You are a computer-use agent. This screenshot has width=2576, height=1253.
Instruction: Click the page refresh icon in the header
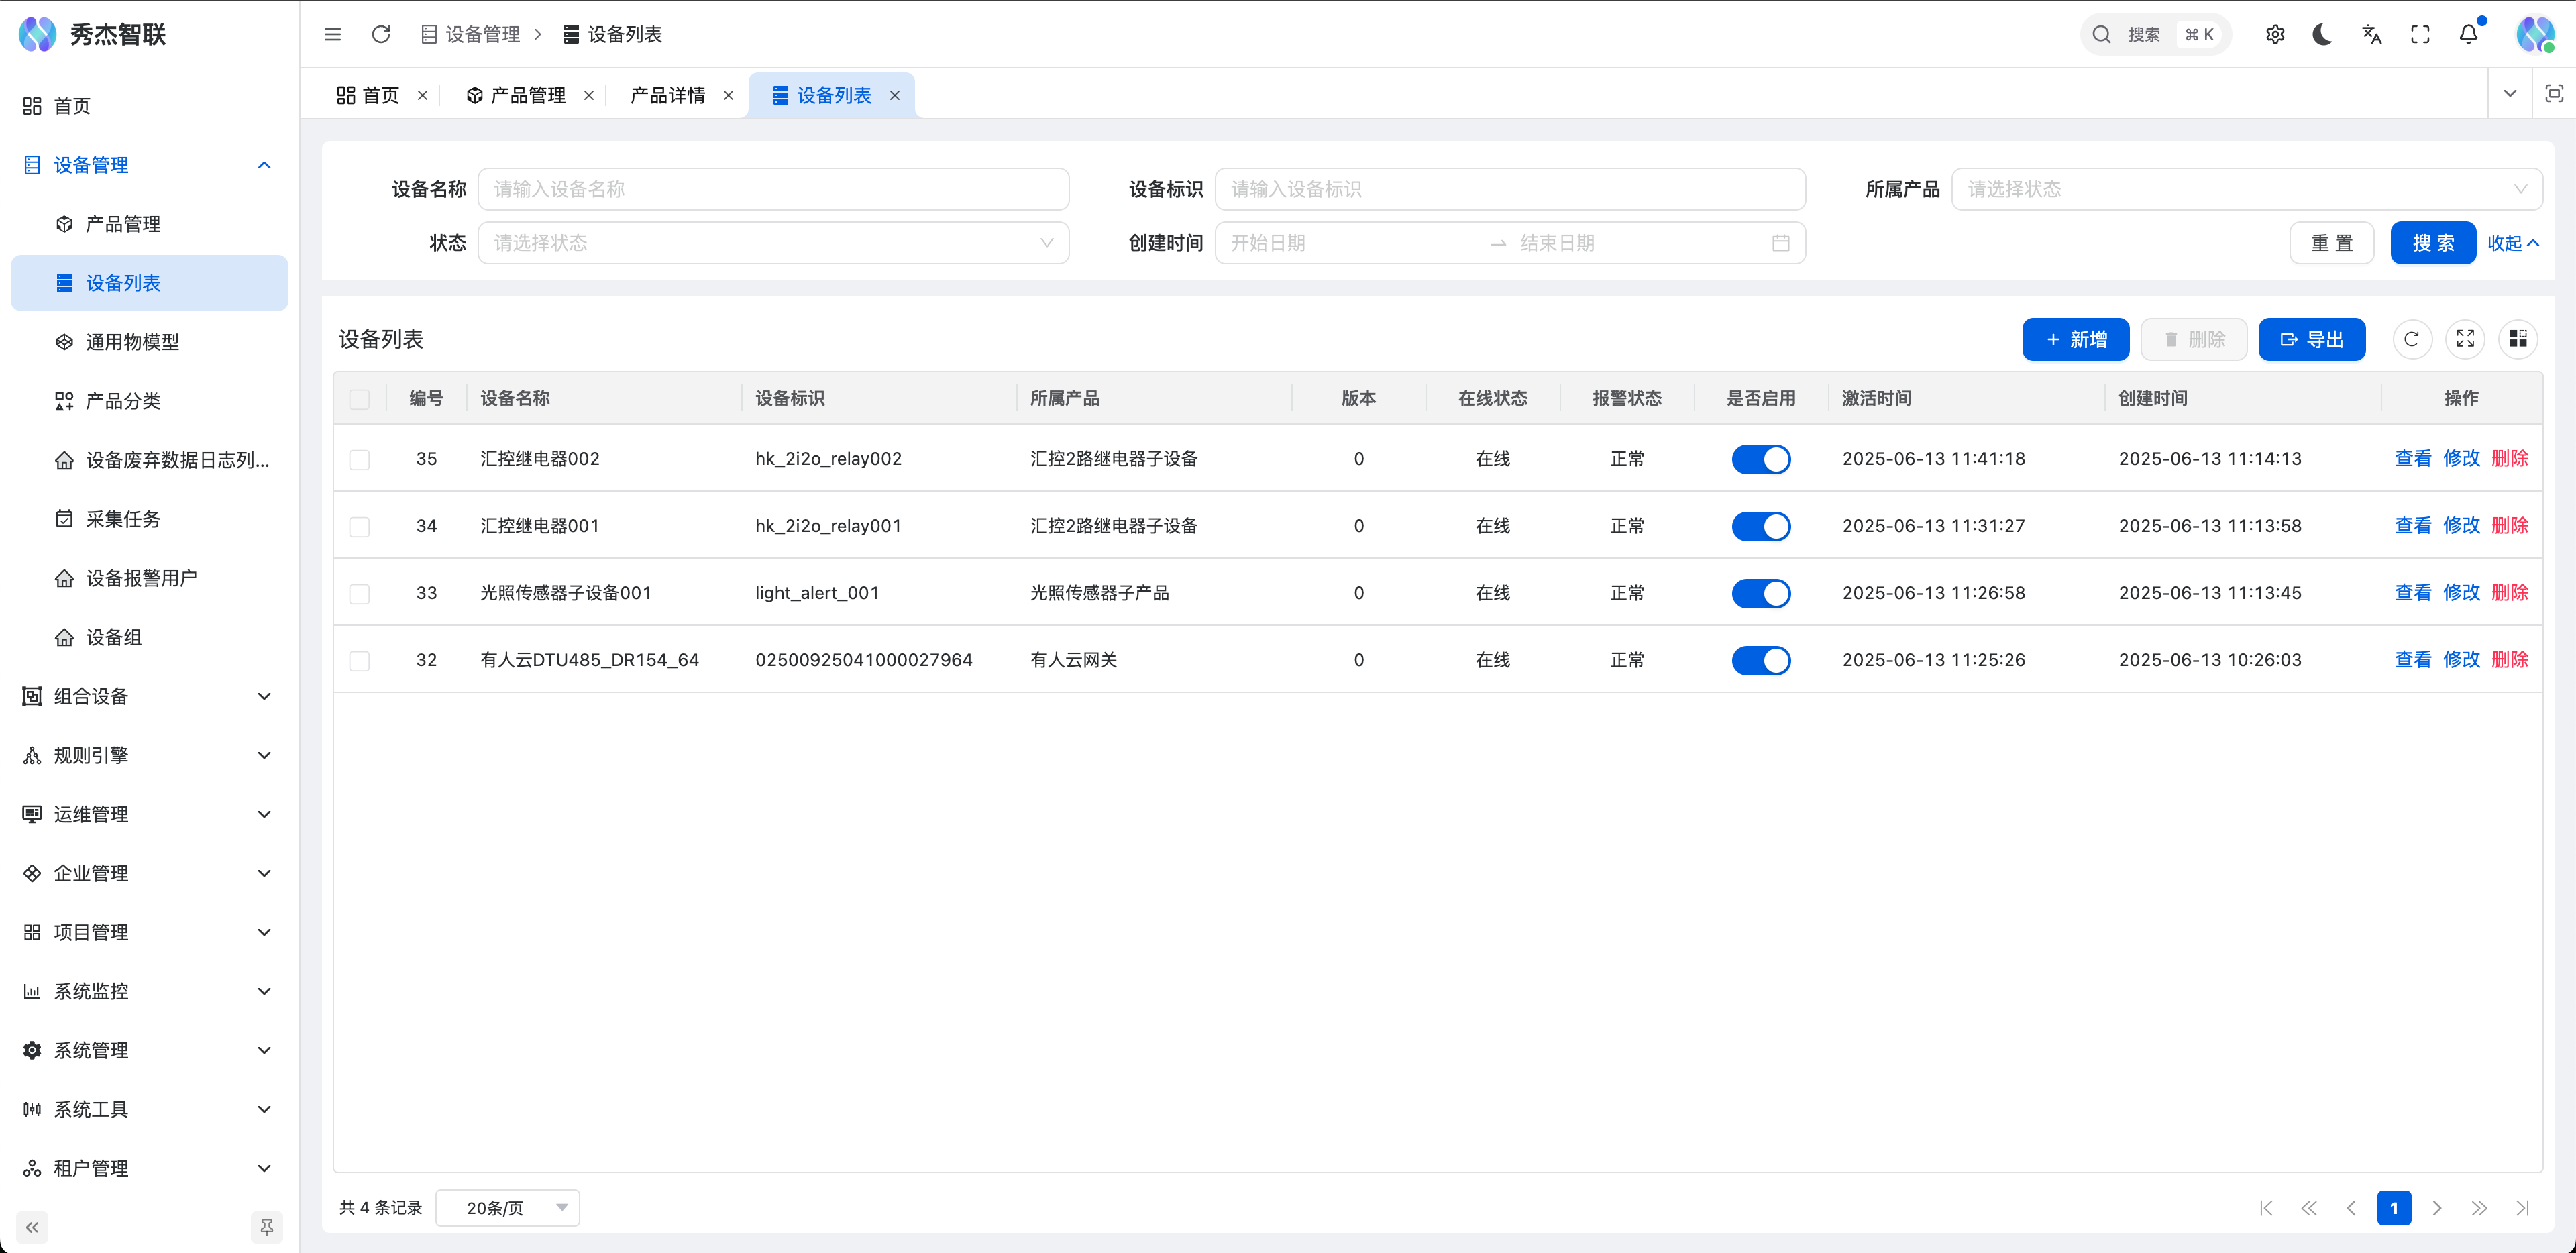[381, 33]
